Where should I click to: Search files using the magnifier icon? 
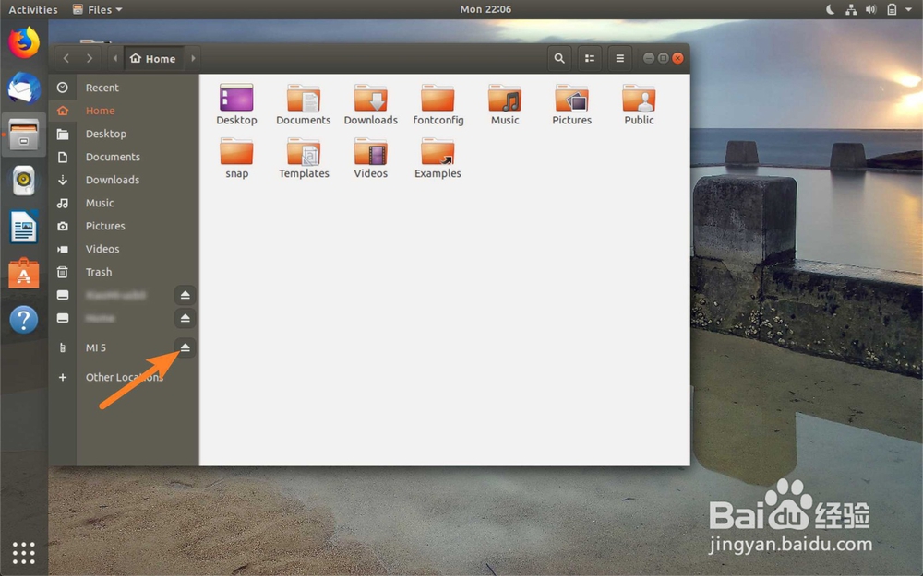coord(559,57)
